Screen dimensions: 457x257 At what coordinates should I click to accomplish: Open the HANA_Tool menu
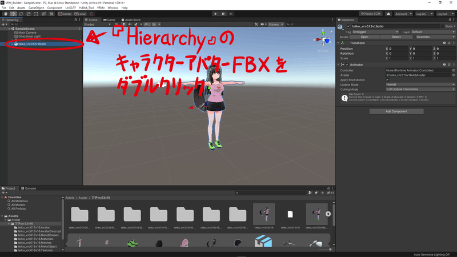pyautogui.click(x=86, y=8)
